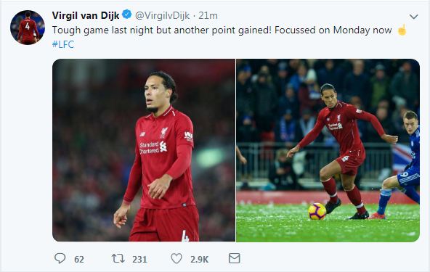Image resolution: width=430 pixels, height=272 pixels.
Task: Click the retweet arrows icon
Action: pyautogui.click(x=118, y=258)
